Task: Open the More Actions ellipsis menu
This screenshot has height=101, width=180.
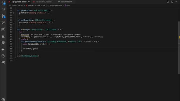Action: 176,2
